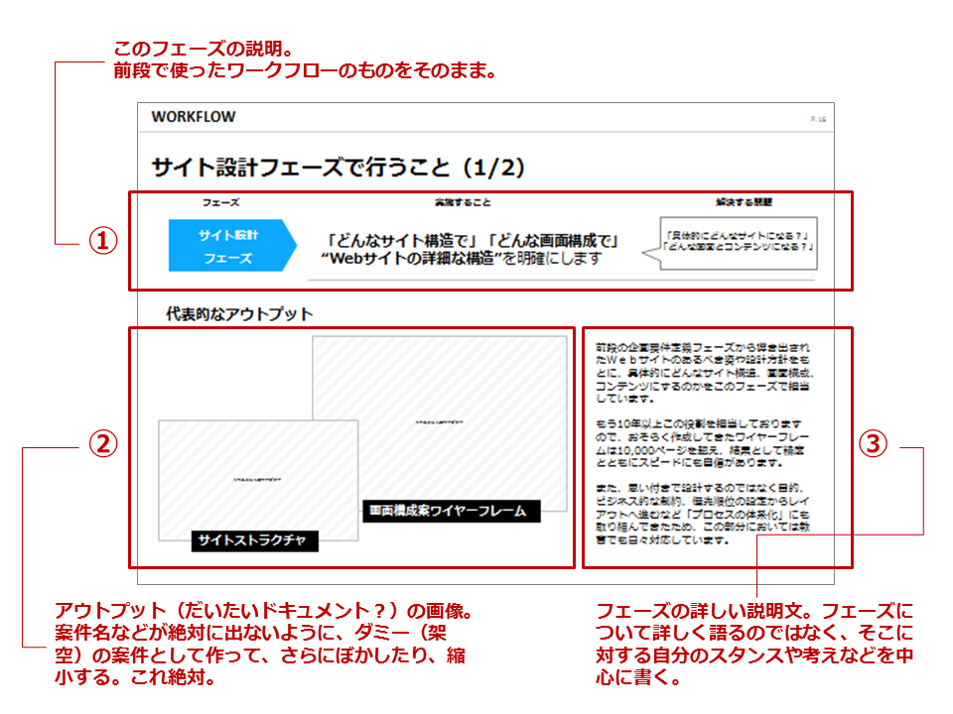The height and width of the screenshot is (714, 953).
Task: Select the paragraph starting また、思い付きで設計
Action: pos(703,515)
